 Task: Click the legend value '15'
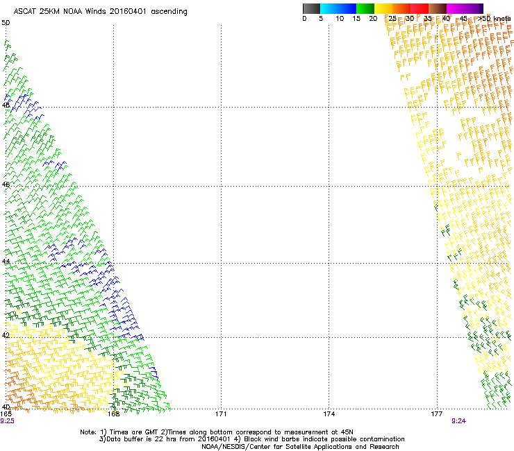point(356,19)
